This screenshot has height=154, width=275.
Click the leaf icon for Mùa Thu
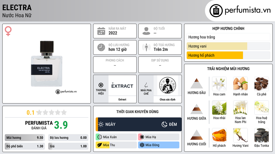click(x=100, y=145)
